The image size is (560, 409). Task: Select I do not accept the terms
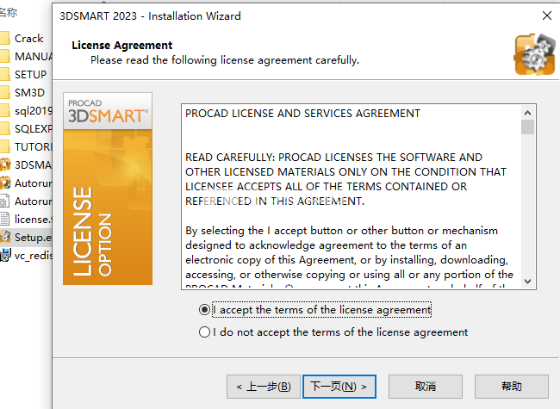point(204,332)
